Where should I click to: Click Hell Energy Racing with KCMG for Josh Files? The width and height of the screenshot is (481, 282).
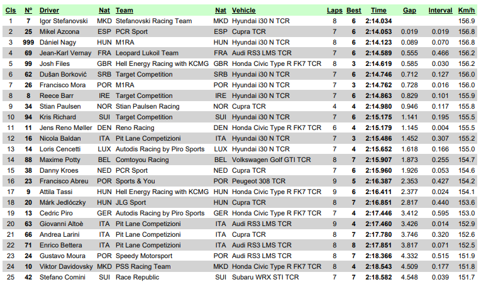coord(162,63)
